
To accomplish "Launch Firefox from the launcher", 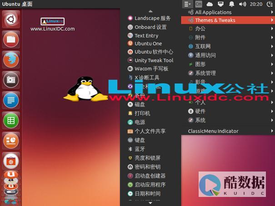I will [x=11, y=59].
